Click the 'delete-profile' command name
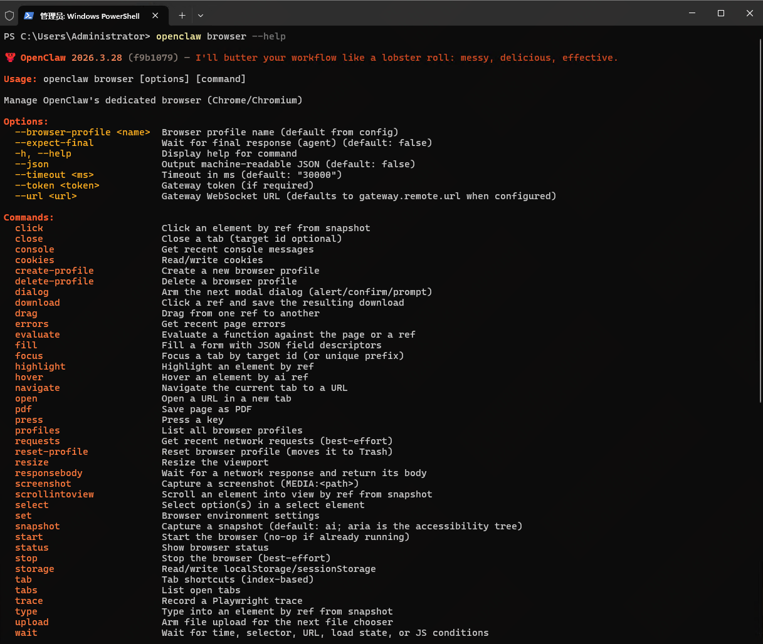The height and width of the screenshot is (644, 763). click(x=55, y=281)
